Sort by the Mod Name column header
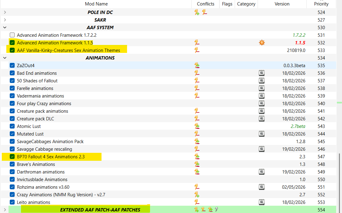Image resolution: width=342 pixels, height=213 pixels. point(96,4)
